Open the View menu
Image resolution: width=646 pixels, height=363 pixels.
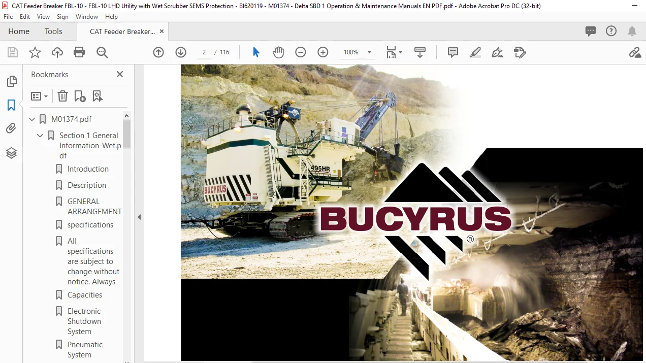click(43, 17)
